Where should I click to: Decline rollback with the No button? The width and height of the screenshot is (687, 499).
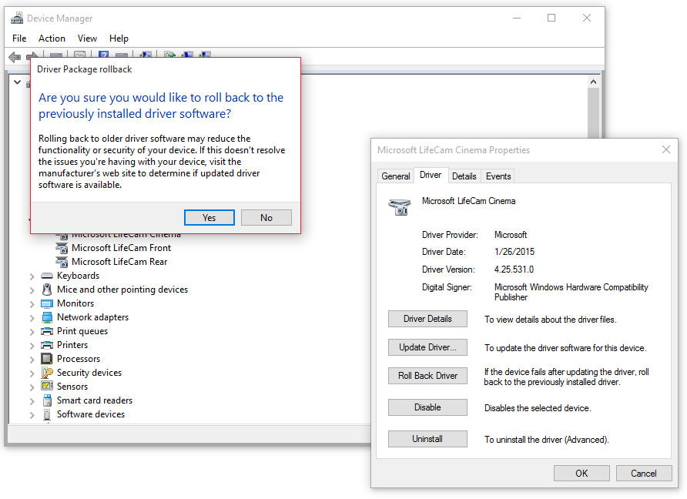pyautogui.click(x=266, y=218)
